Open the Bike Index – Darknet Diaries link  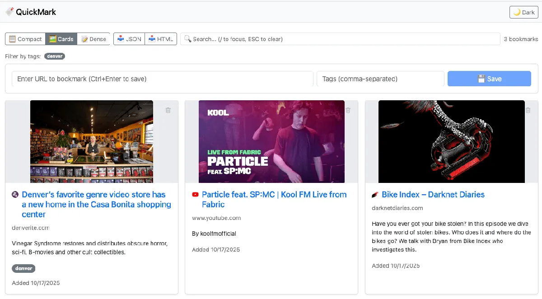coord(433,195)
